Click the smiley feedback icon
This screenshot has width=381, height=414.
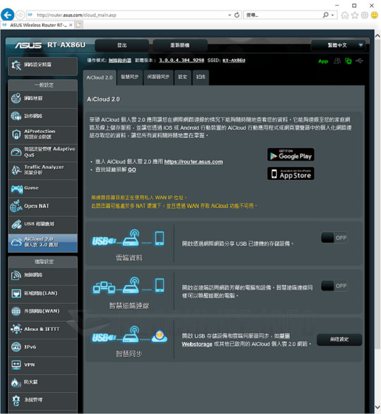[x=374, y=15]
